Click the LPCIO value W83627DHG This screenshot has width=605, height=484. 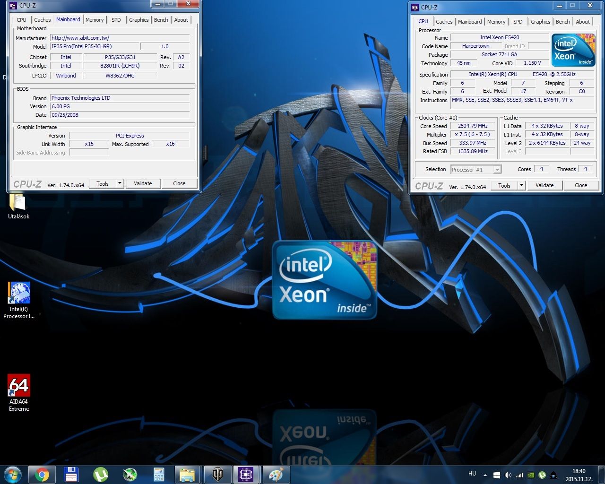(x=120, y=76)
